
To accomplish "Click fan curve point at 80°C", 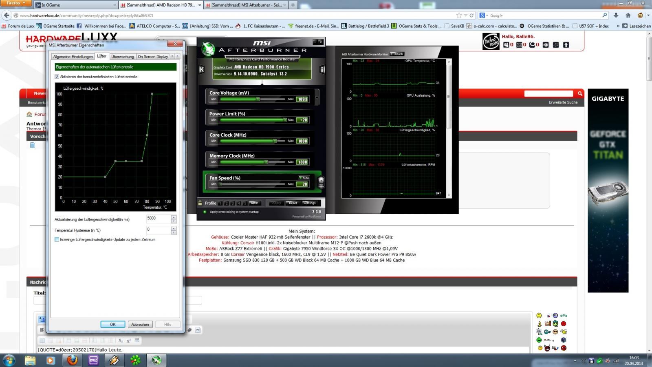I will pos(147,135).
